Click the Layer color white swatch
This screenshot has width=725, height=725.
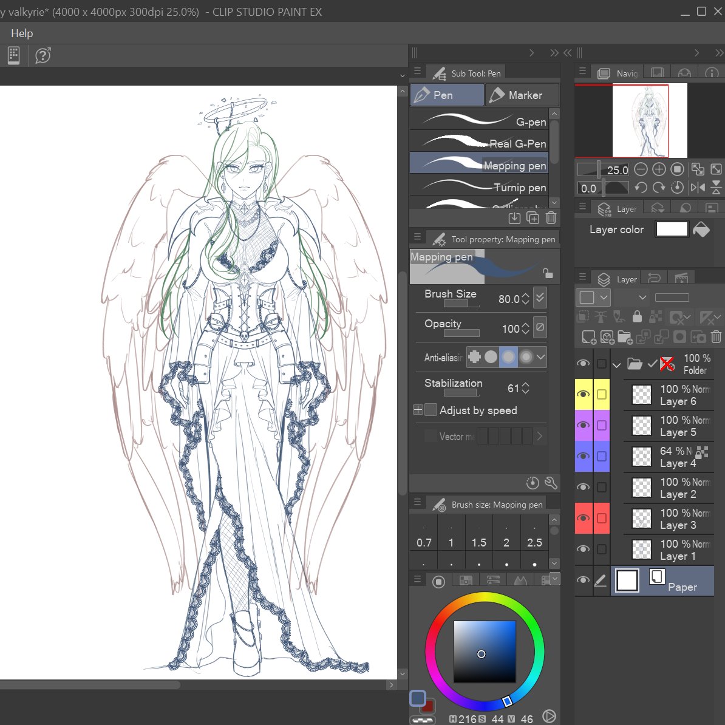click(672, 229)
